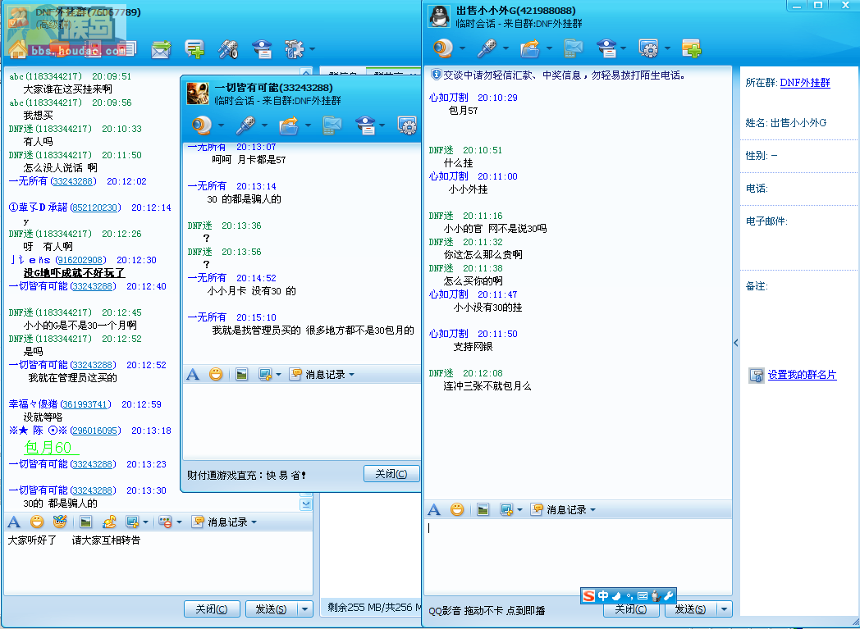
Task: Open monitor-gear application icon in 出售小小外G chat
Action: pyautogui.click(x=648, y=48)
